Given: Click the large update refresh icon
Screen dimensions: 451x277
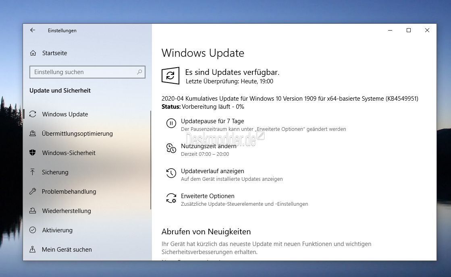Looking at the screenshot, I should tap(170, 76).
